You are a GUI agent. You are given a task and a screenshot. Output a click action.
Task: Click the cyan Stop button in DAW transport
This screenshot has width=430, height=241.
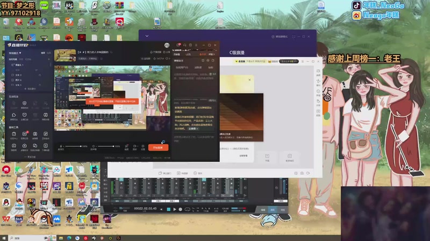169,209
